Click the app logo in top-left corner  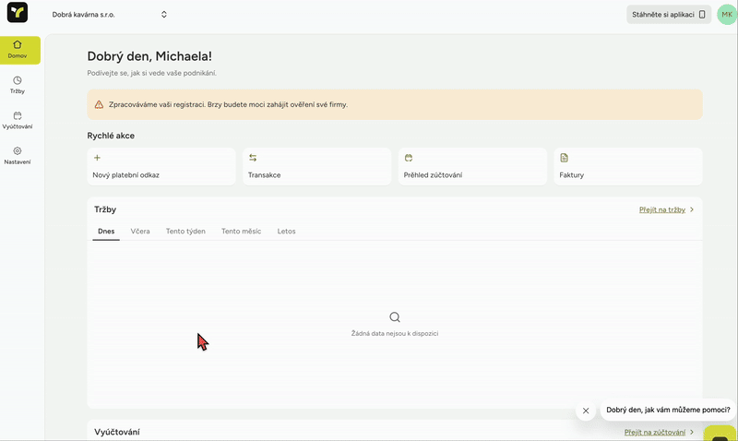click(x=18, y=14)
